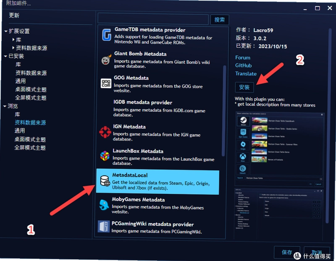Select the MetadataLocal entry title
Image resolution: width=336 pixels, height=261 pixels.
click(x=130, y=175)
